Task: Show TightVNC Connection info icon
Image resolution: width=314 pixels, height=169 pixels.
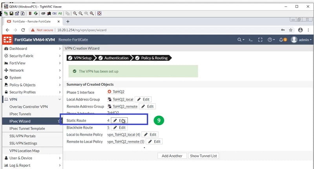Action: [x=23, y=13]
